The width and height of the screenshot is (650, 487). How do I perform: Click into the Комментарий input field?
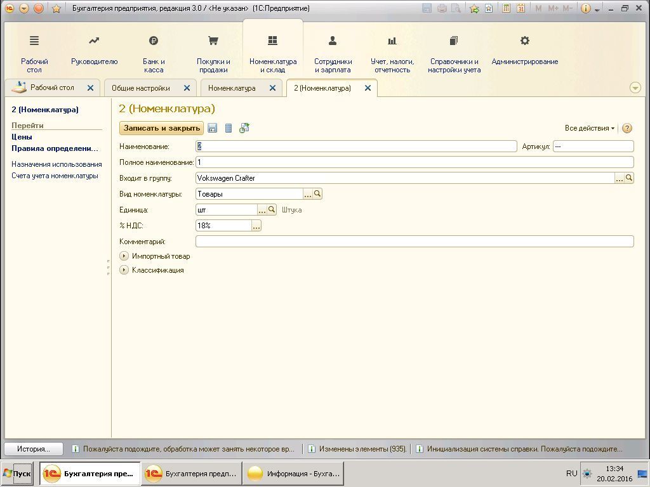[x=414, y=242]
